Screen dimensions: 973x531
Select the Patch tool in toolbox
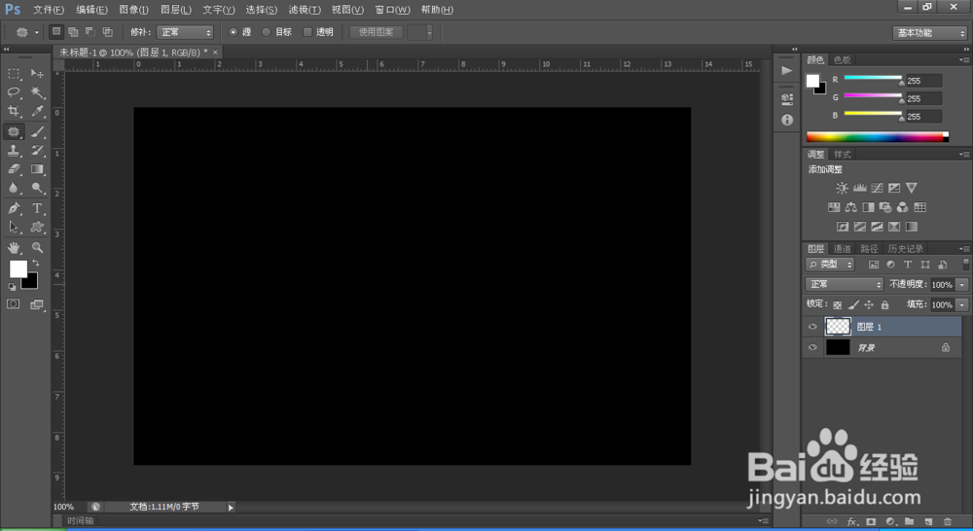(14, 131)
